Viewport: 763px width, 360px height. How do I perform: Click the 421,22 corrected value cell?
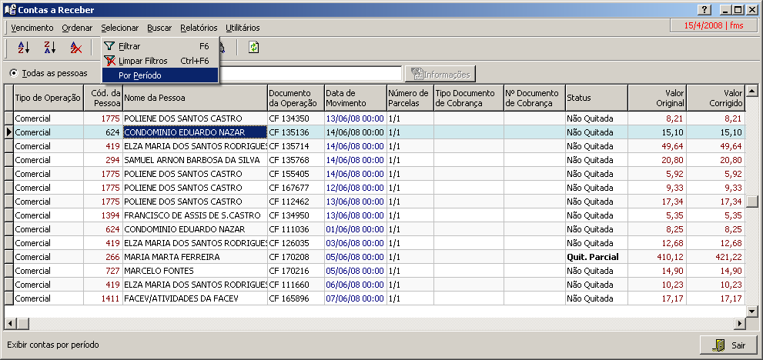[x=716, y=257]
